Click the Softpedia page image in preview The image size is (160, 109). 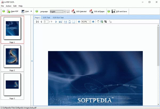(95, 78)
